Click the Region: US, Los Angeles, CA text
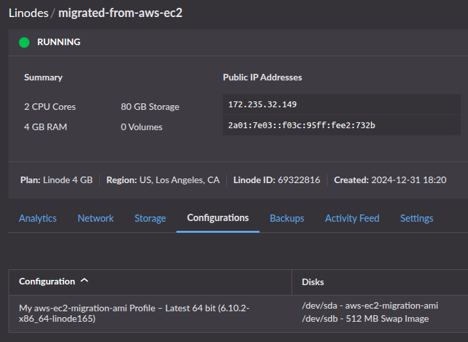 pos(163,180)
